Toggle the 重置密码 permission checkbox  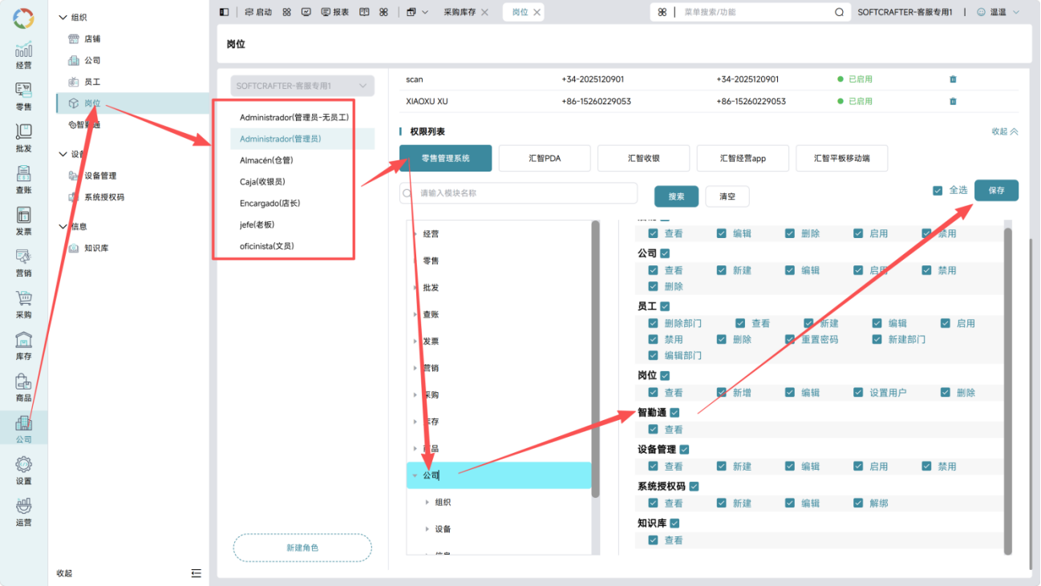coord(790,340)
